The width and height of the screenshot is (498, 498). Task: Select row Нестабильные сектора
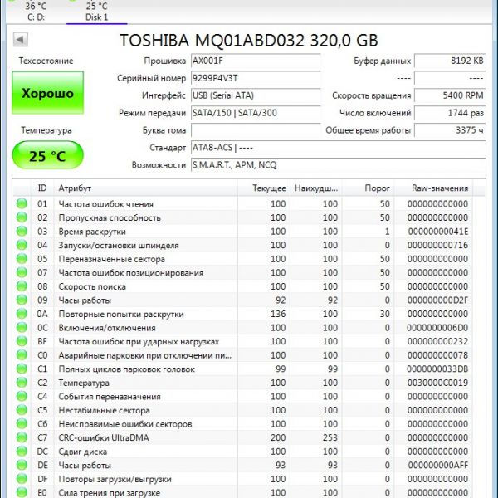pyautogui.click(x=243, y=410)
